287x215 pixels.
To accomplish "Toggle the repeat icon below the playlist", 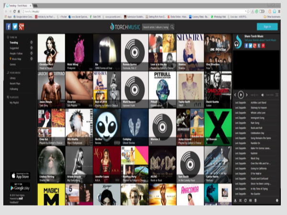I will (x=245, y=201).
